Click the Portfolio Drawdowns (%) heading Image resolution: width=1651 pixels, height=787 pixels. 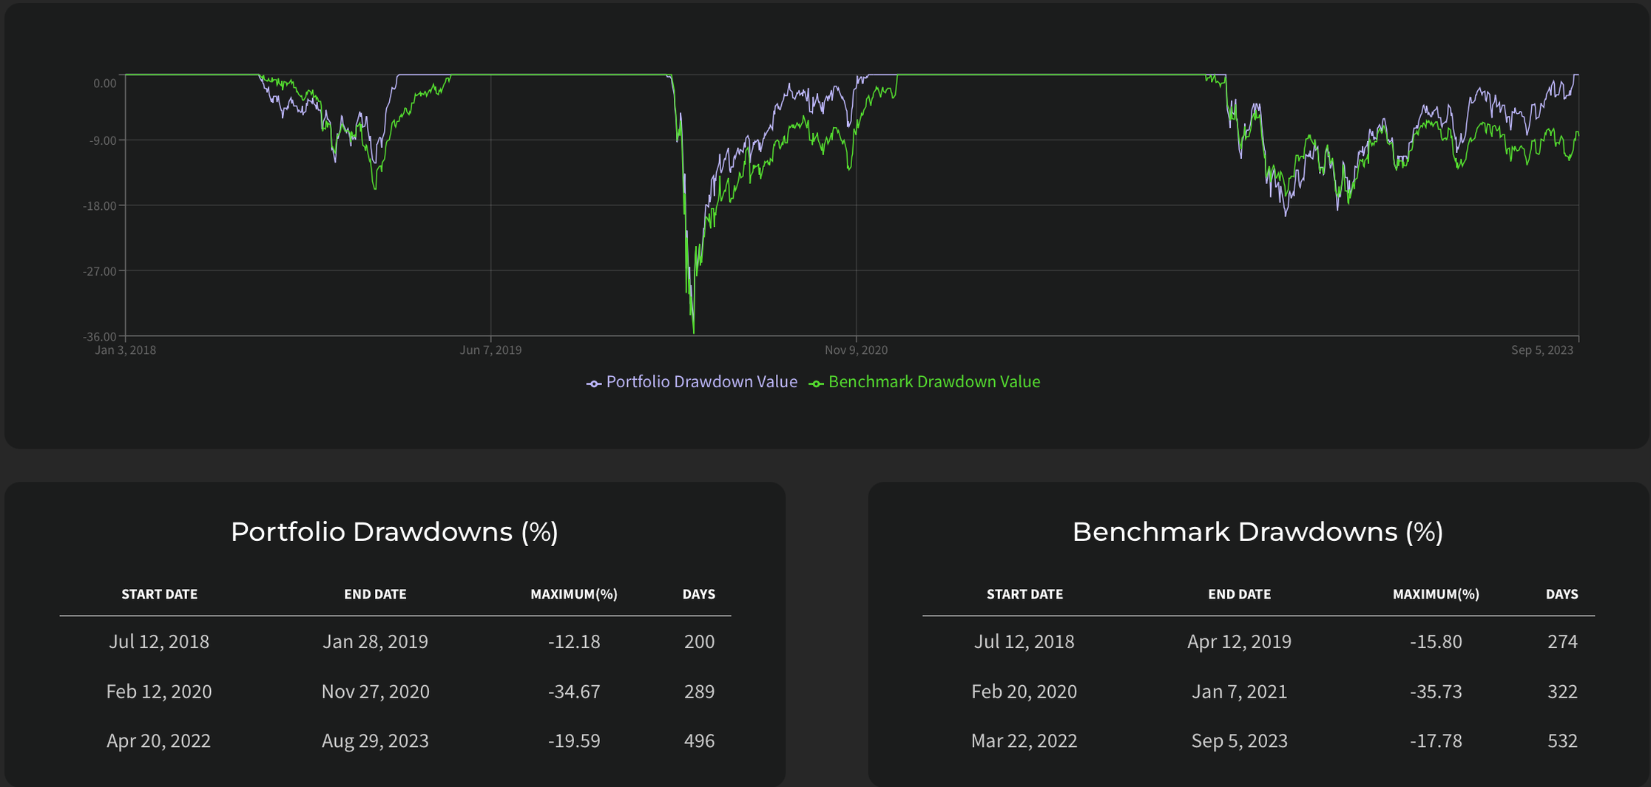point(394,532)
